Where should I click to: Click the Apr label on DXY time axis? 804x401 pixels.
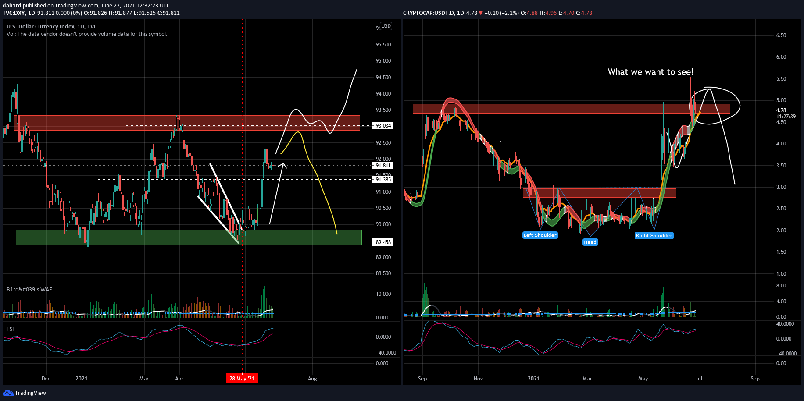click(x=179, y=379)
